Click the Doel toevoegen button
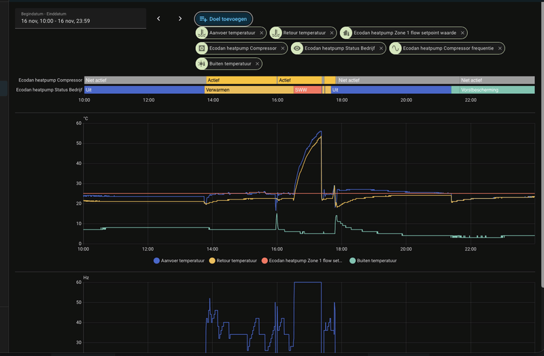The image size is (544, 356). 224,19
